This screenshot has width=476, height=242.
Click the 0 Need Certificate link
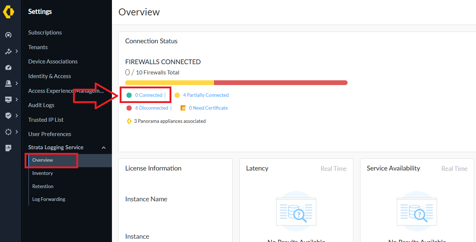click(x=208, y=108)
